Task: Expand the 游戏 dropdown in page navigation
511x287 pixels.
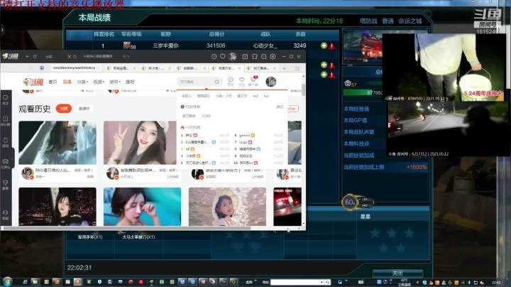Action: coord(115,82)
